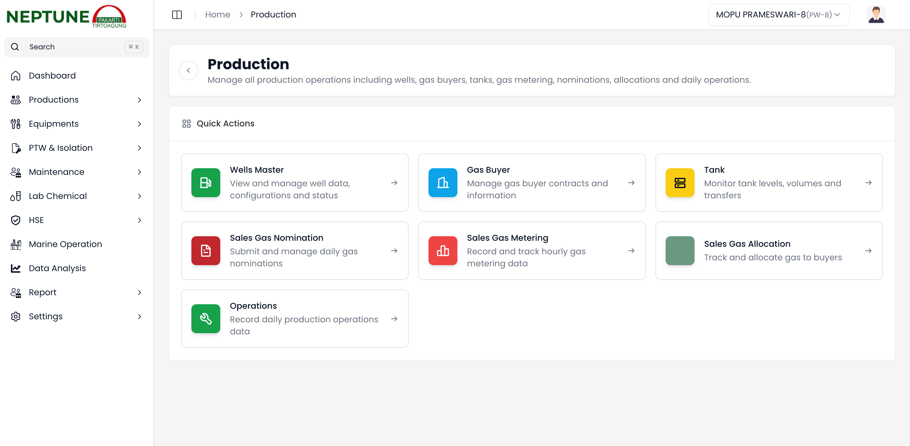Toggle the sidebar panel icon
The height and width of the screenshot is (446, 910).
point(177,14)
